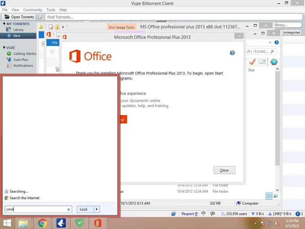Click the download speed 0 B/s indicator
This screenshot has height=229, width=305.
point(258,213)
